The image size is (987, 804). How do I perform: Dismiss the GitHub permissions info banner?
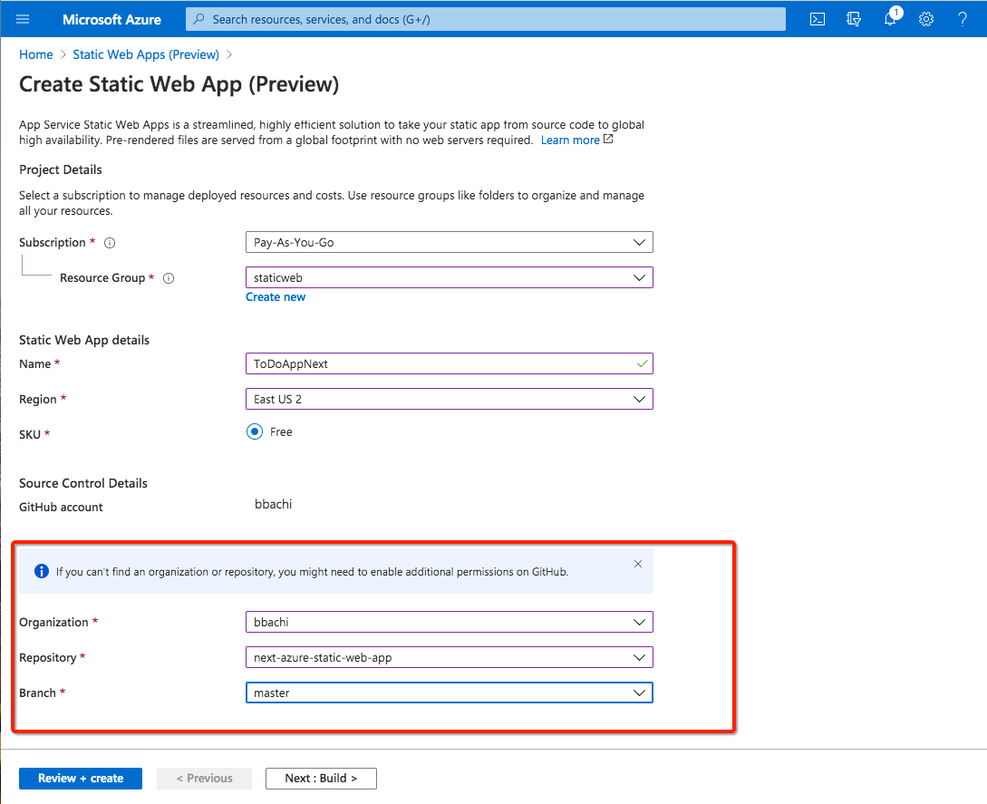(638, 564)
